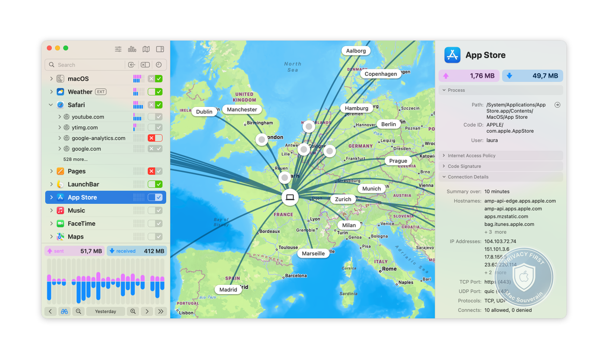
Task: Zoom out the traffic timeline
Action: (78, 311)
